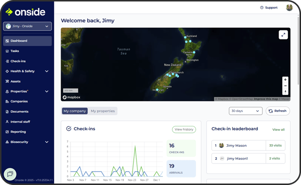Switch to My properties view
Image resolution: width=301 pixels, height=185 pixels.
tap(102, 111)
